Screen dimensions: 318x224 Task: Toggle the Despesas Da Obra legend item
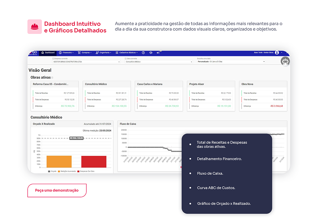tap(86, 171)
